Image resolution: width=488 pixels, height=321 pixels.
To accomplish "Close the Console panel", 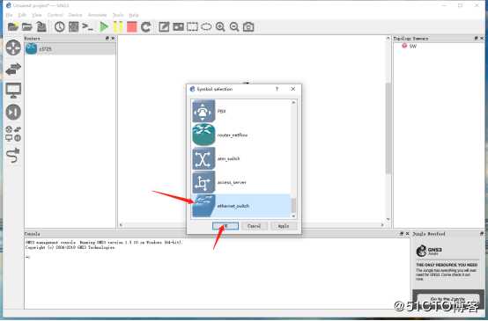I will [407, 233].
